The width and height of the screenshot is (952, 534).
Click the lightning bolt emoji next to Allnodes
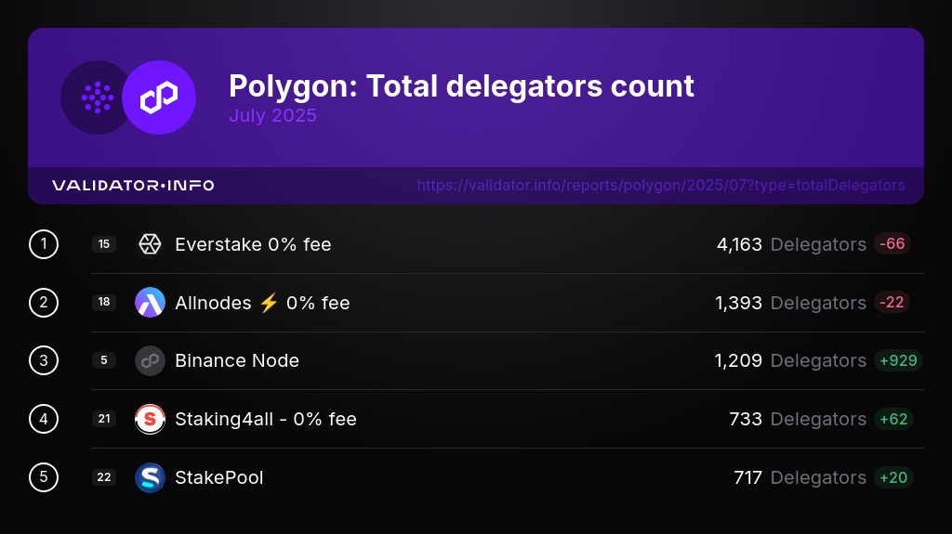click(x=269, y=302)
